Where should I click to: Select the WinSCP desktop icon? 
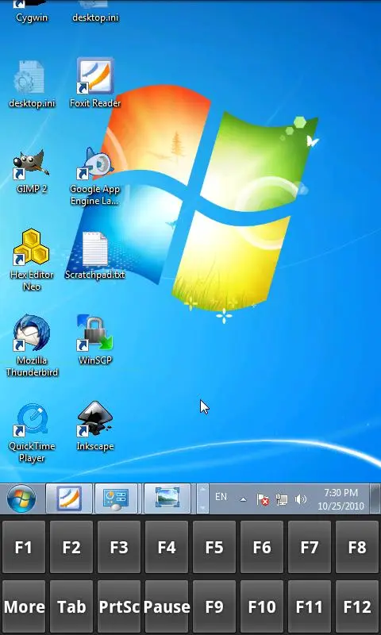pos(95,341)
